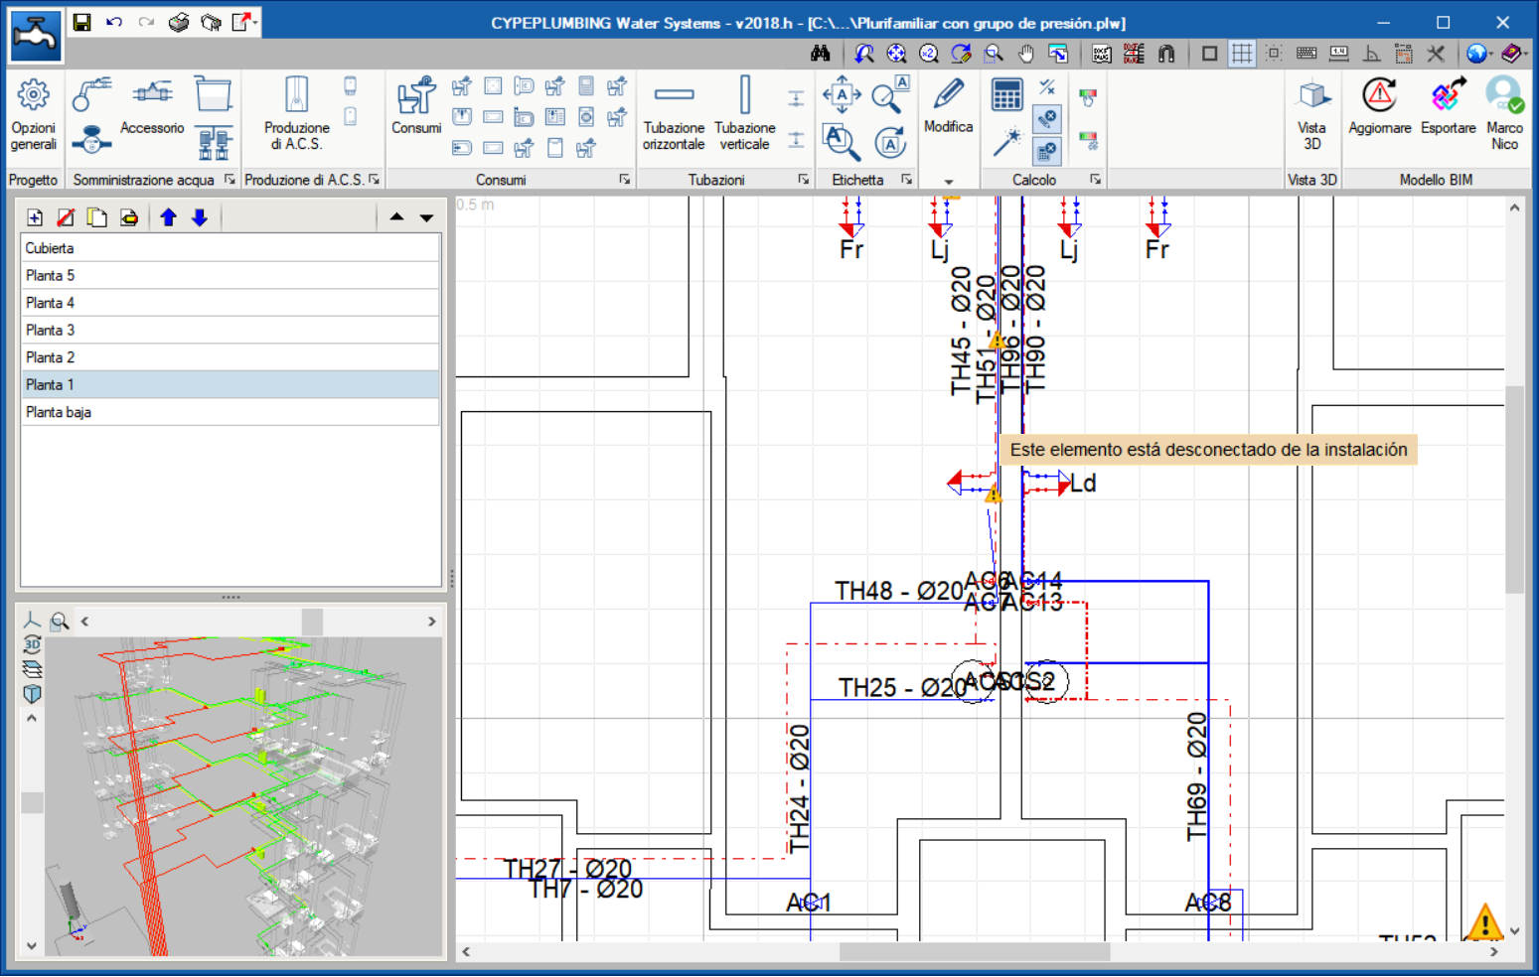Toggle orthogonal angle mode
Viewport: 1539px width, 977px height.
(x=1371, y=54)
